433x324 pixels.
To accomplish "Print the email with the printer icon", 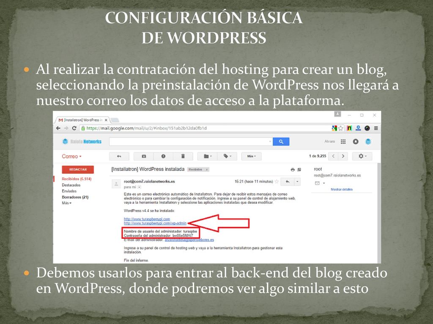I will pos(293,170).
